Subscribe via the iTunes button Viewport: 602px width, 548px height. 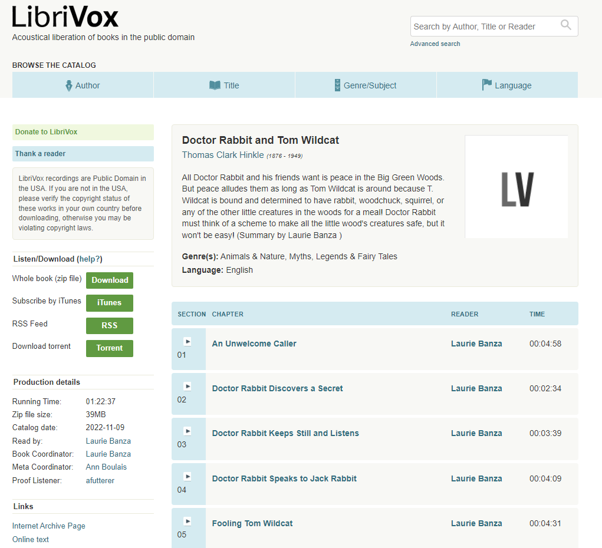point(110,303)
